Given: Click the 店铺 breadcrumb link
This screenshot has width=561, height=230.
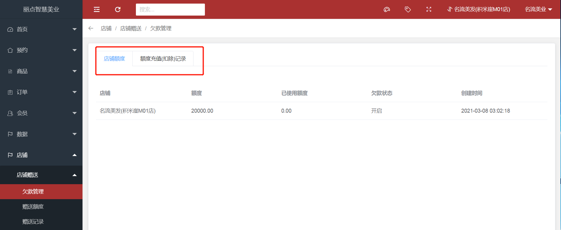Looking at the screenshot, I should (x=106, y=28).
